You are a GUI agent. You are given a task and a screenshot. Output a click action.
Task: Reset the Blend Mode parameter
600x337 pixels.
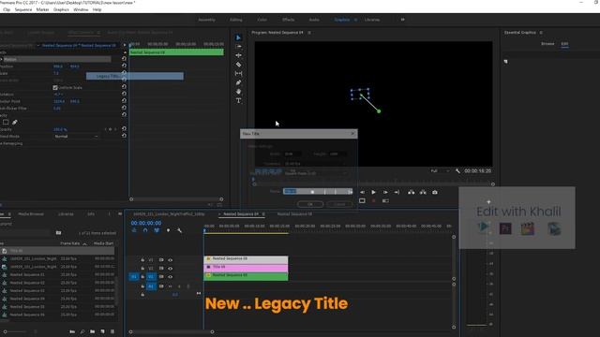click(124, 136)
